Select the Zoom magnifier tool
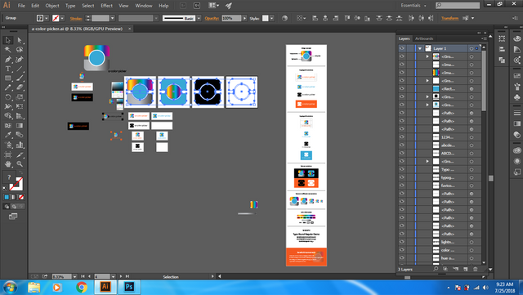 click(x=20, y=164)
